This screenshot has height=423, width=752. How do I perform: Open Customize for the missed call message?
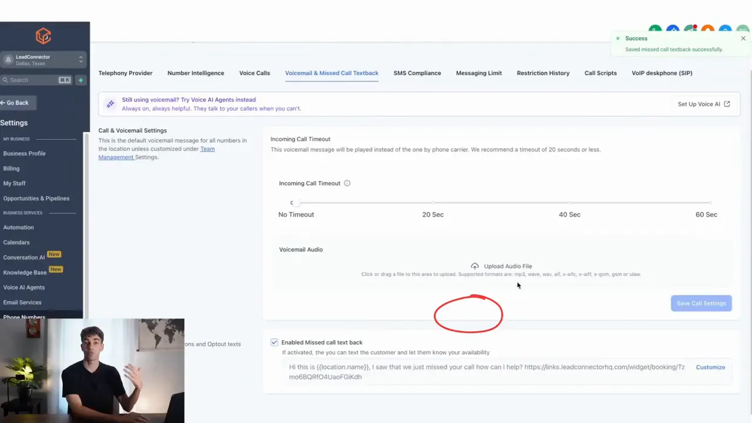[710, 367]
